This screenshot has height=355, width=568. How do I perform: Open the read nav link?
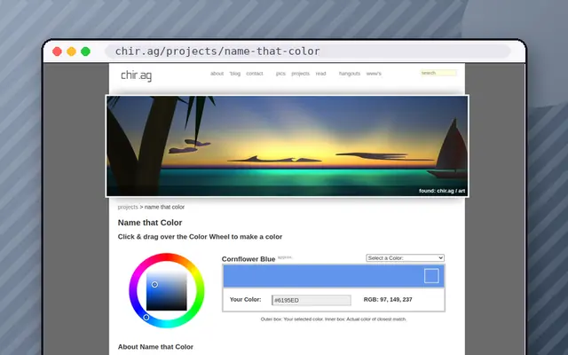[320, 74]
